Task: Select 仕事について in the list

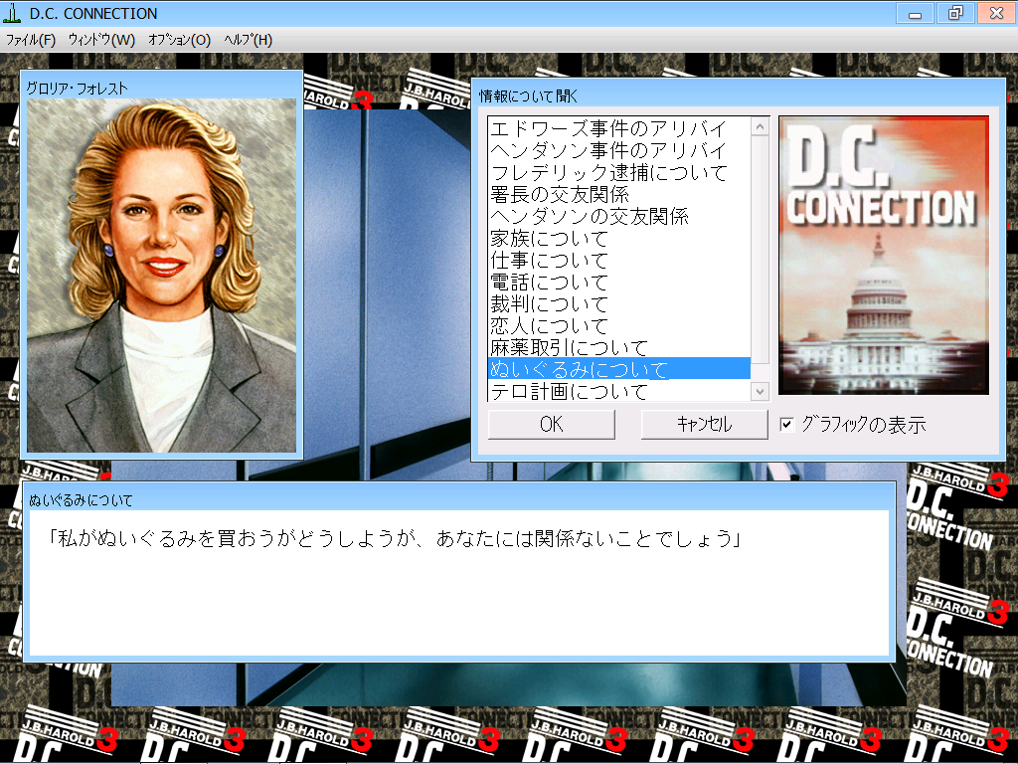Action: pyautogui.click(x=618, y=261)
